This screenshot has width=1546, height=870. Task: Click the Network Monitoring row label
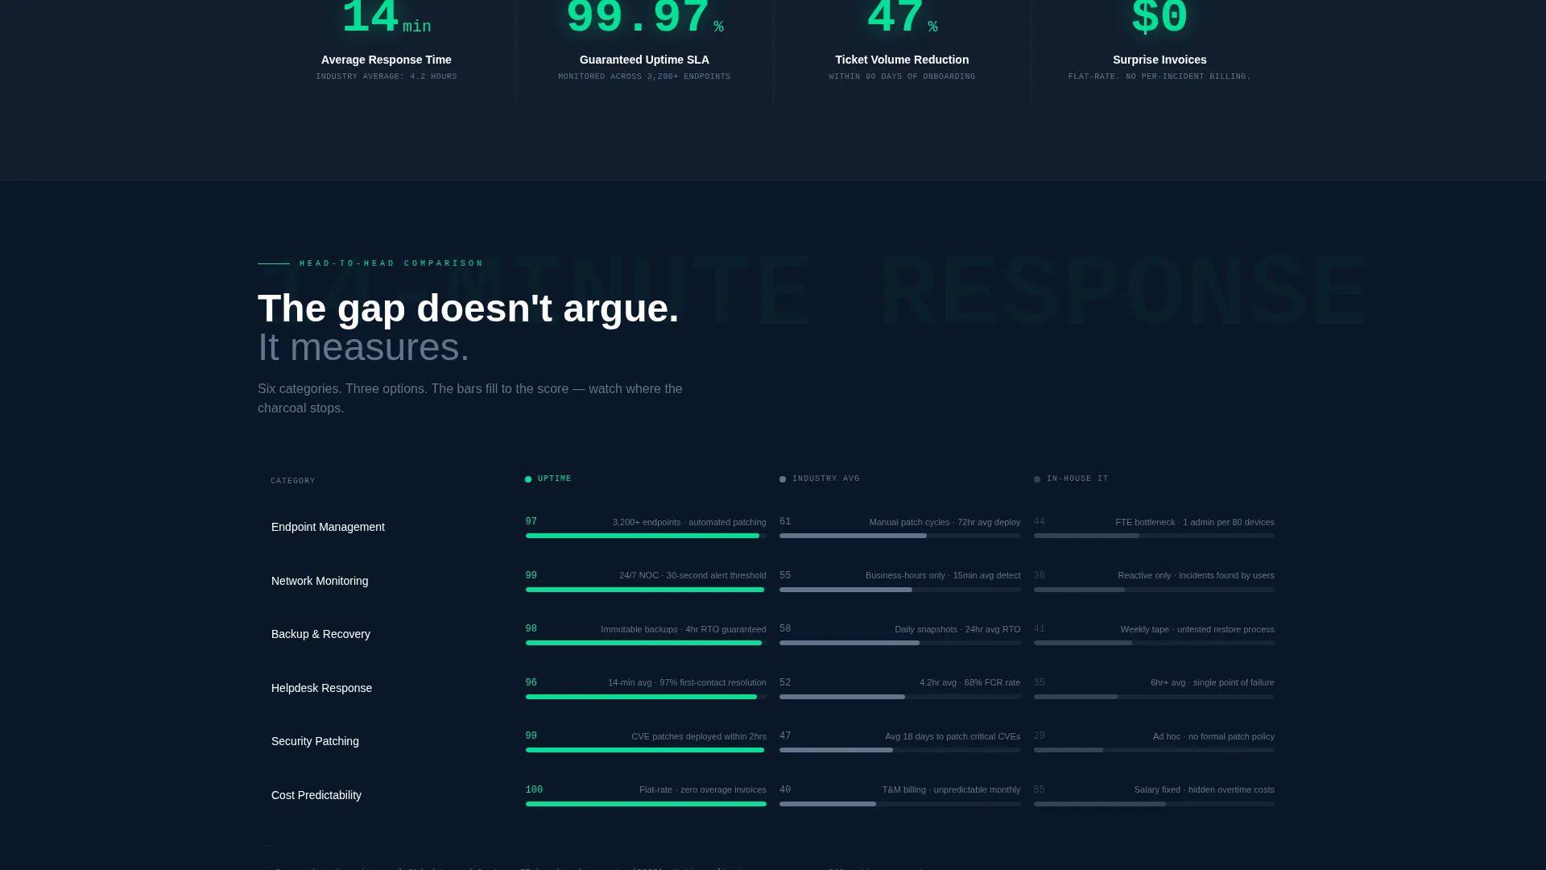click(x=320, y=581)
